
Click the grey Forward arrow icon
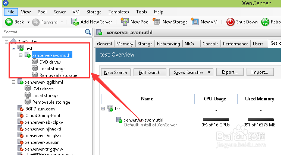coord(35,22)
